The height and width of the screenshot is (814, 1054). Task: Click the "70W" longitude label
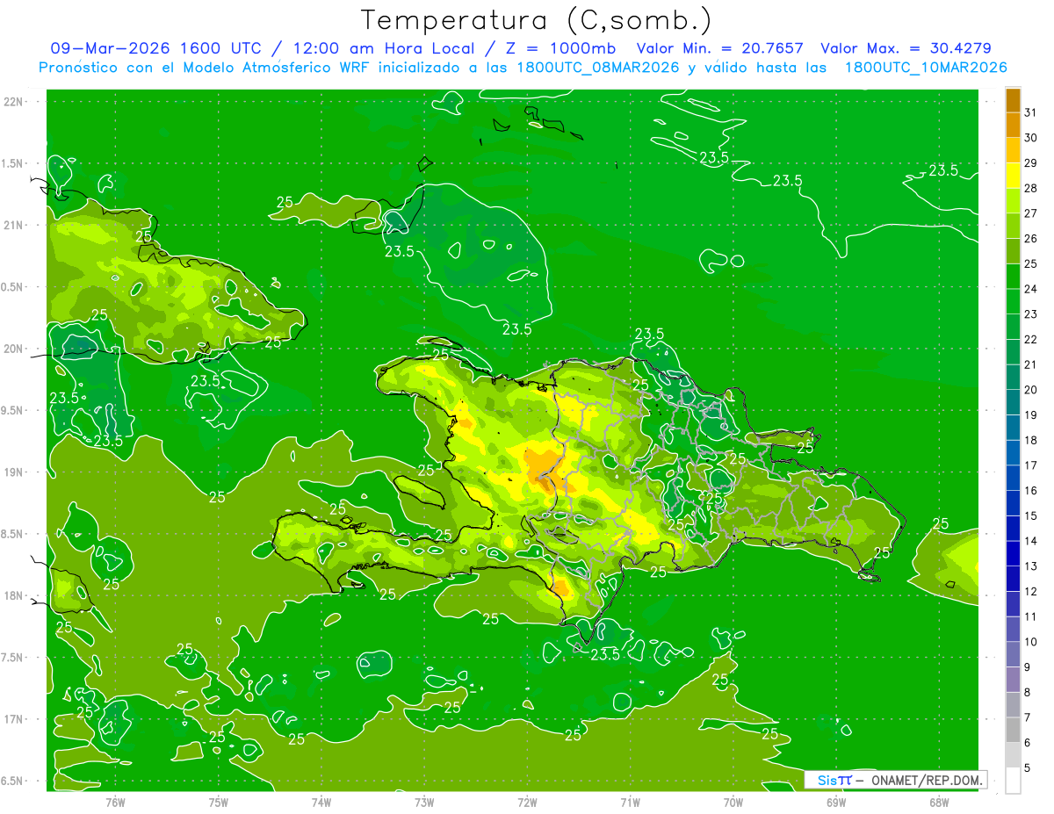(x=733, y=802)
